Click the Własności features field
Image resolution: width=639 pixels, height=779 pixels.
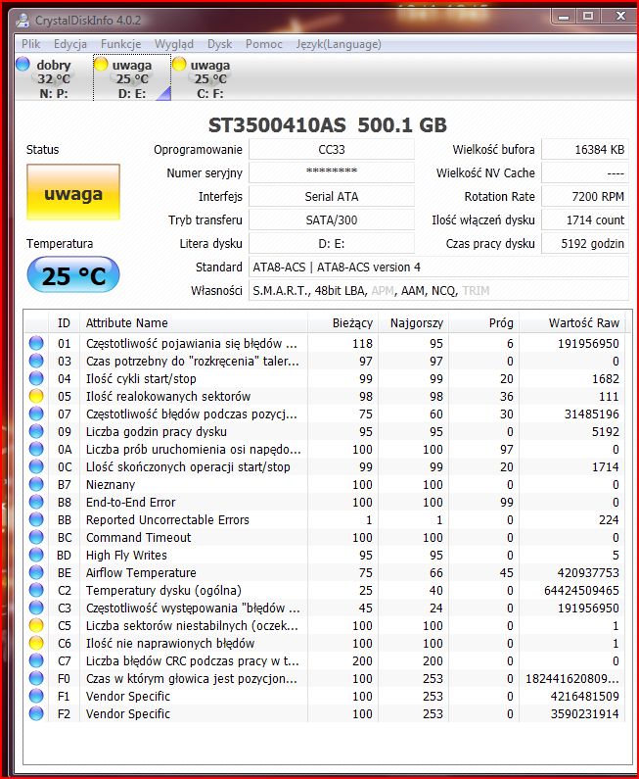438,290
